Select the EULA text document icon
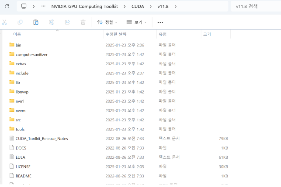Viewport: 281px width, 187px height. pos(12,157)
